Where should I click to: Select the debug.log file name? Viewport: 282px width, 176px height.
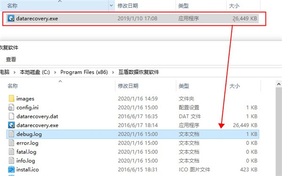29,134
